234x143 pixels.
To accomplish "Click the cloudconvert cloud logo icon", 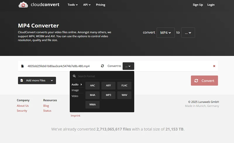I will [x=23, y=5].
